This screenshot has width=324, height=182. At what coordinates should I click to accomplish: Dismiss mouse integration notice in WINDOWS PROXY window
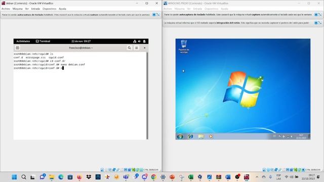[316, 23]
